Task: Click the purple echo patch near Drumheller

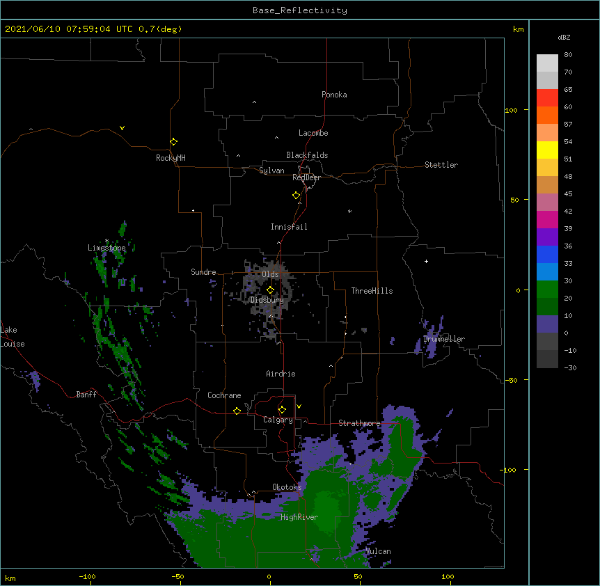Action: point(430,338)
